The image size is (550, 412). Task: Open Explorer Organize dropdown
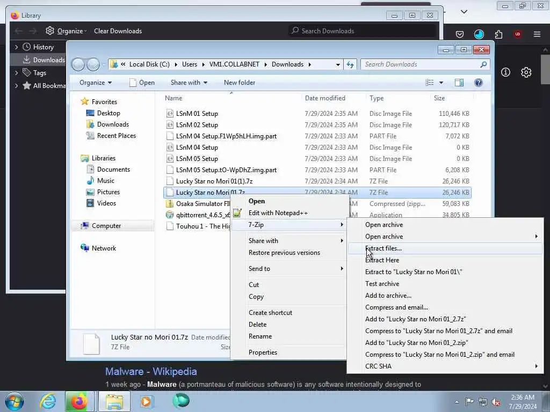click(96, 83)
